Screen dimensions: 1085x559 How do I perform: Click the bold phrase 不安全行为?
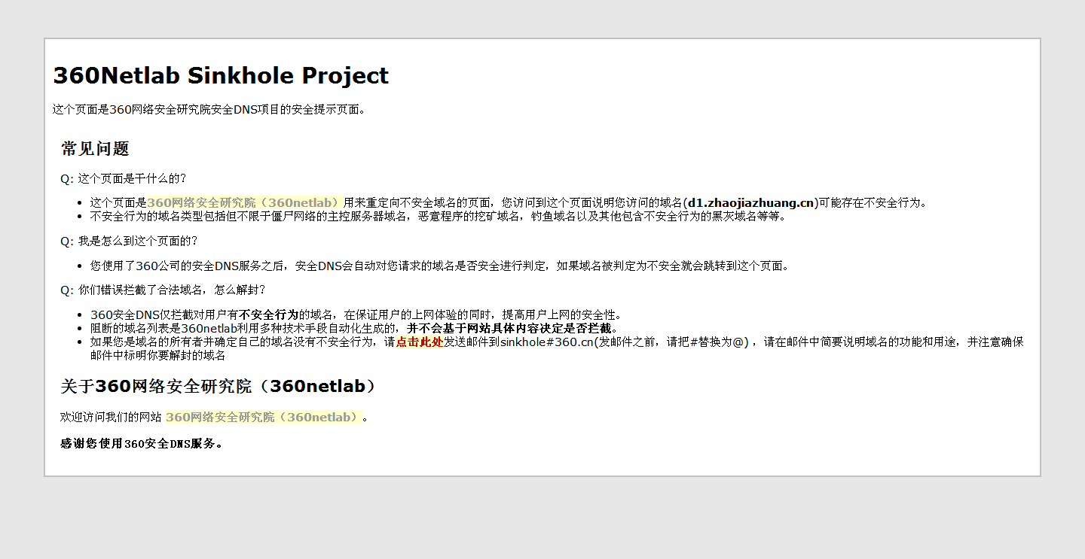point(268,314)
